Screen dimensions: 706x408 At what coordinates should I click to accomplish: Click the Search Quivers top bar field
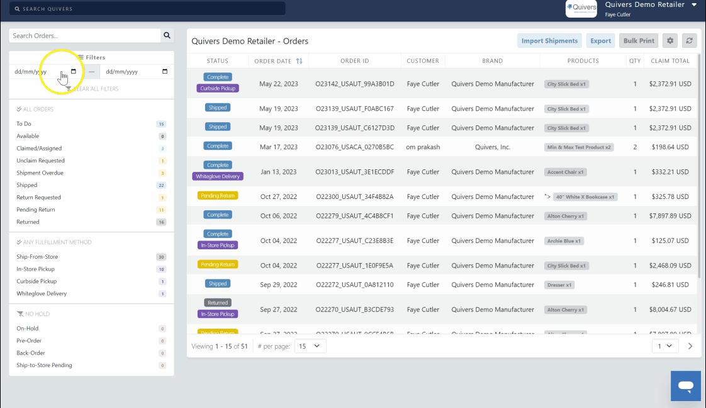coord(147,9)
